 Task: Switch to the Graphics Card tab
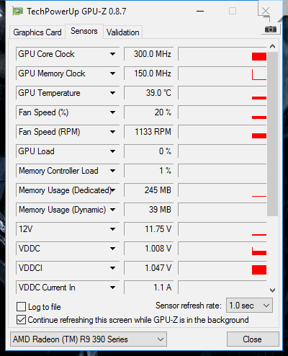point(37,32)
